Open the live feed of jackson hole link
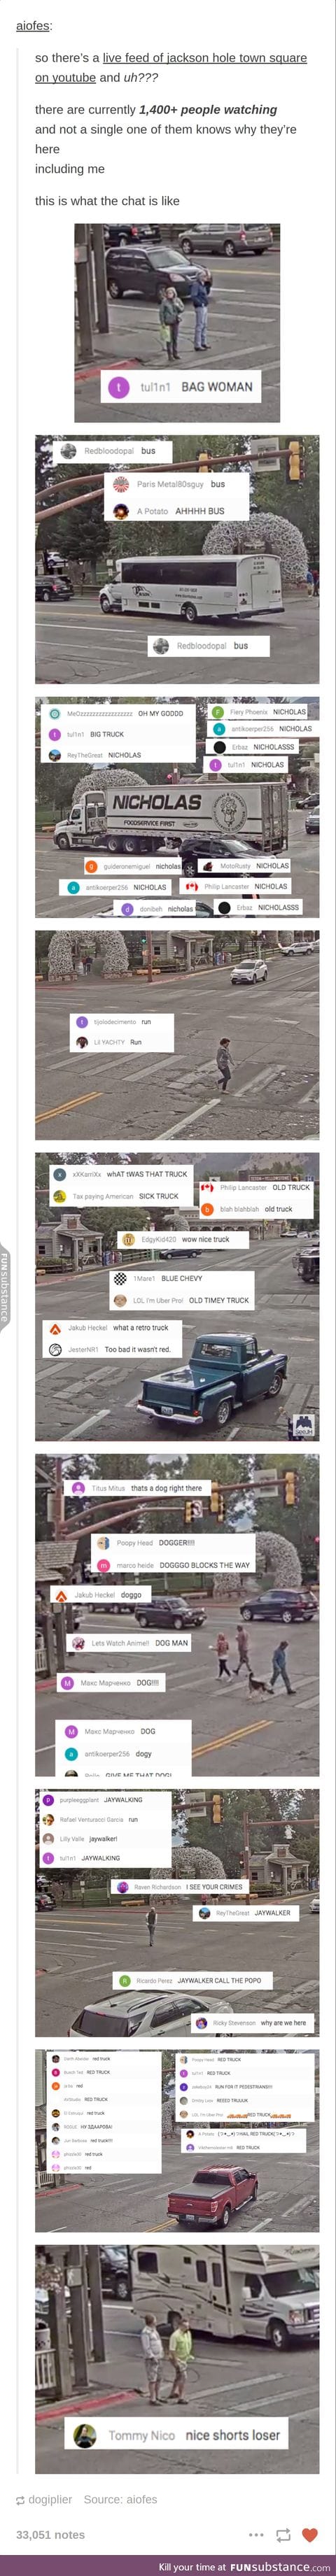336x2576 pixels. pyautogui.click(x=171, y=67)
